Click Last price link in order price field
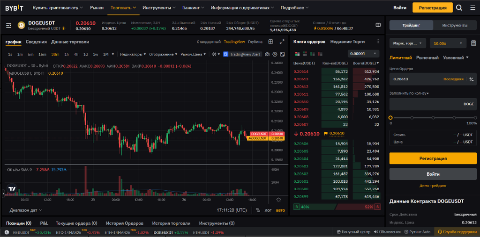Image resolution: width=480 pixels, height=237 pixels. 453,79
